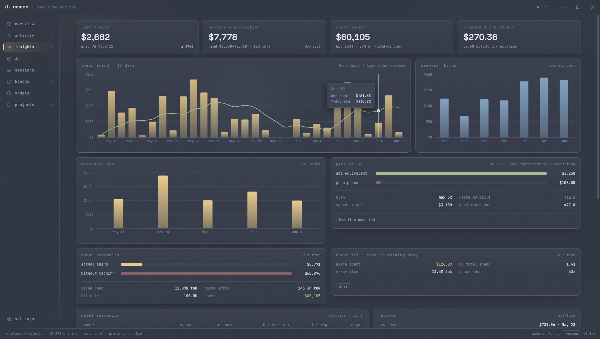The width and height of the screenshot is (600, 339).
Task: Click the '×32.5' value multiple
Action: click(x=570, y=197)
